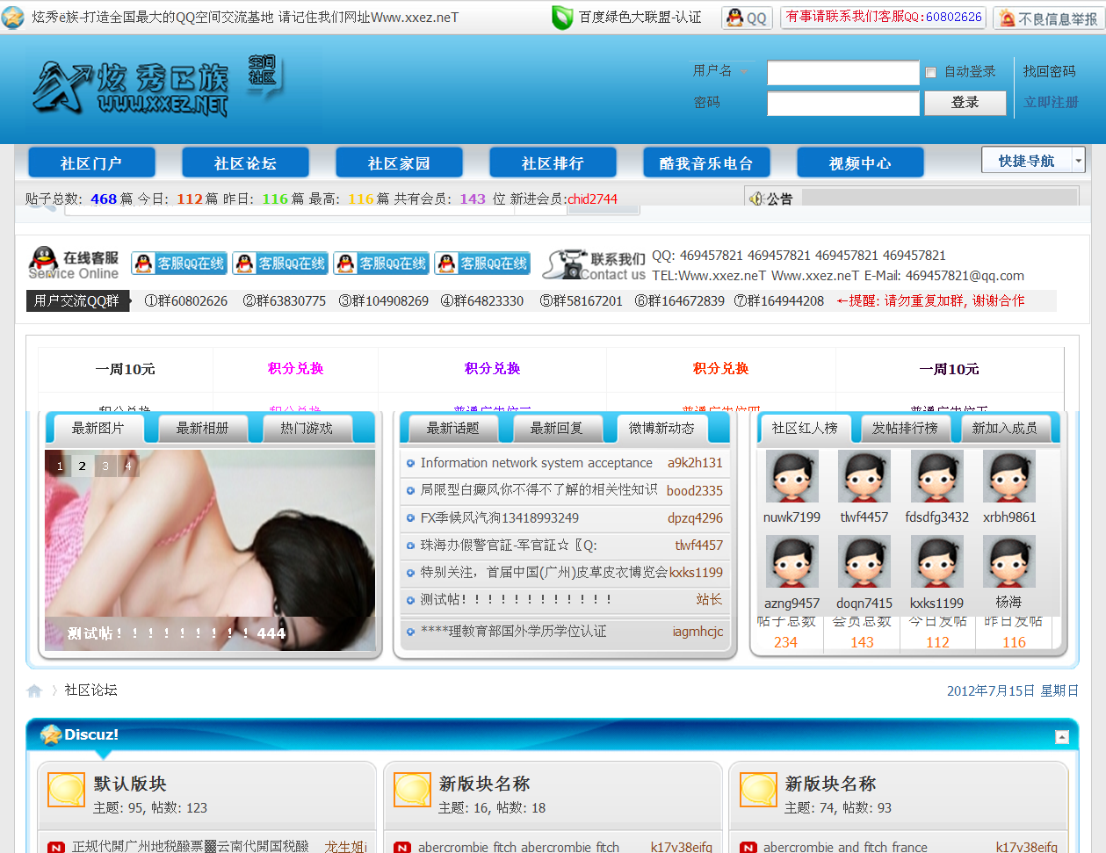Click the 新版块名称 icon with 主题: 74
This screenshot has height=853, width=1106.
[758, 790]
